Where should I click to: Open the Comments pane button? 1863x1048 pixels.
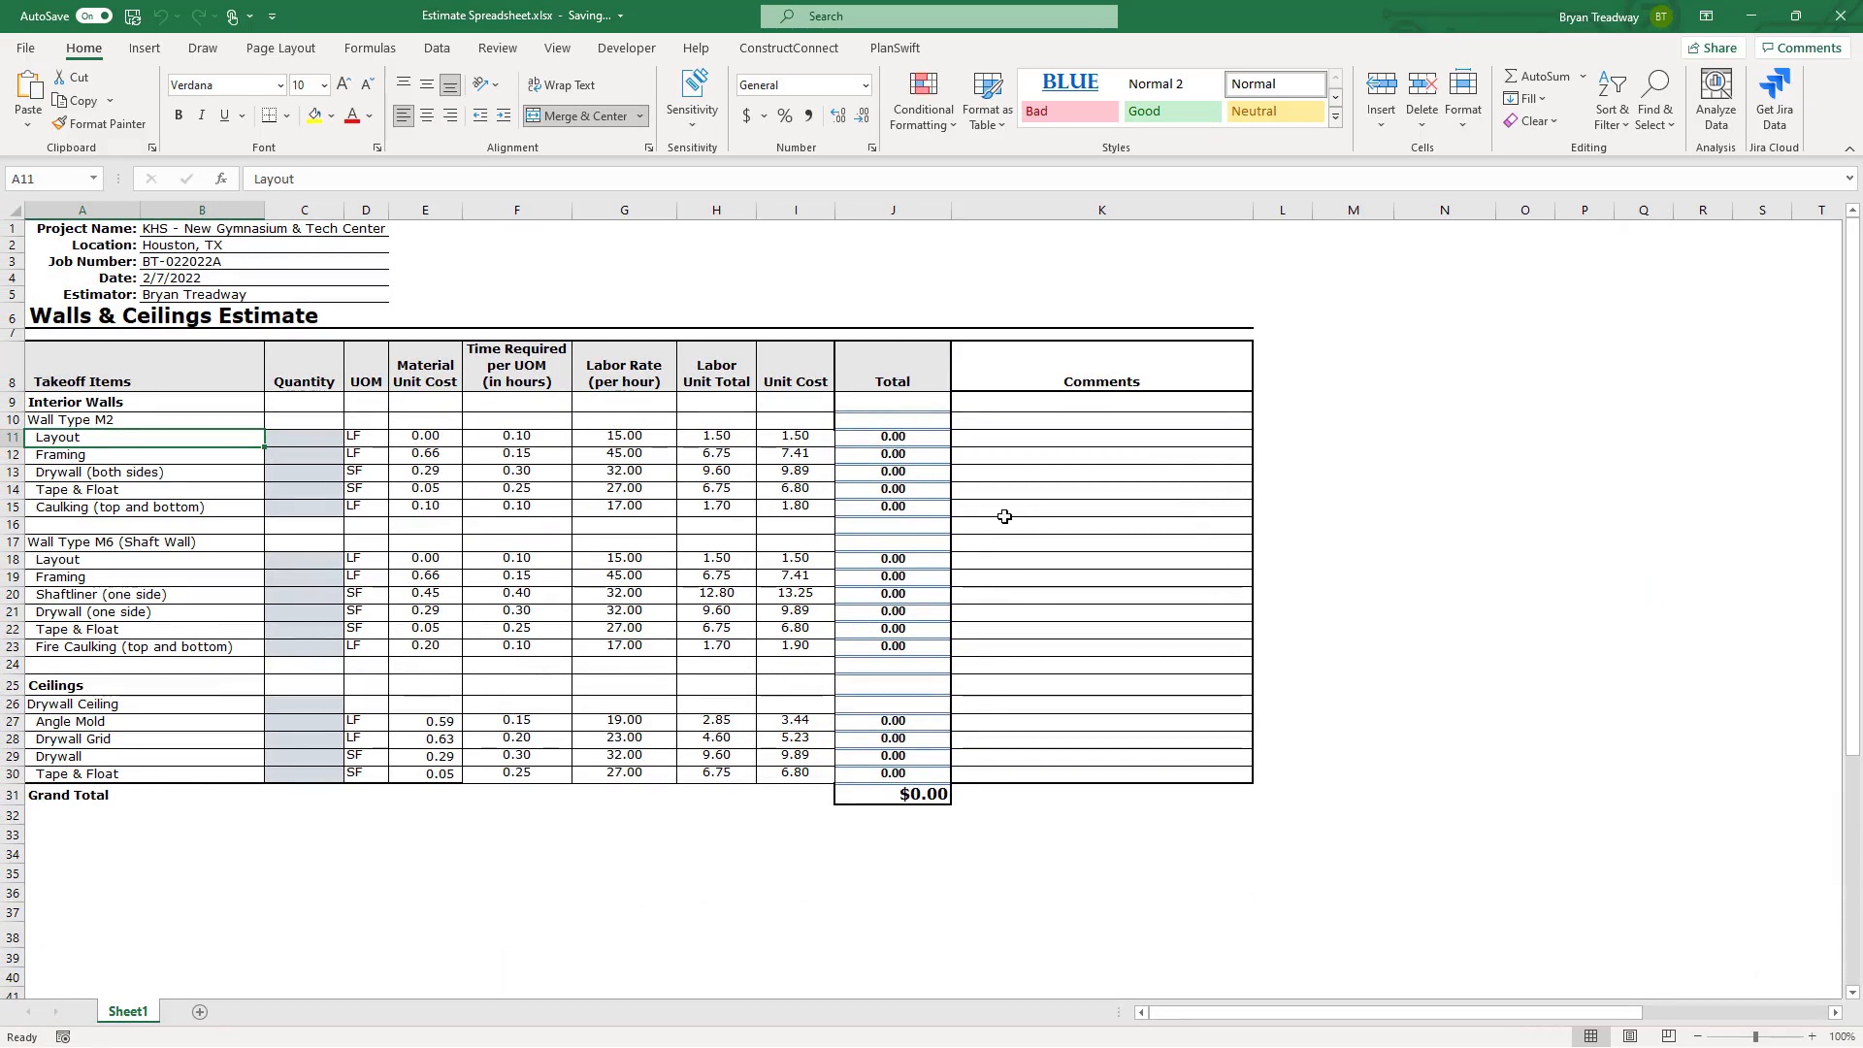point(1801,48)
